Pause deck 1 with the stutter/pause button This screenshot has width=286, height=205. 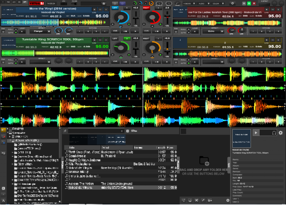pyautogui.click(x=125, y=31)
